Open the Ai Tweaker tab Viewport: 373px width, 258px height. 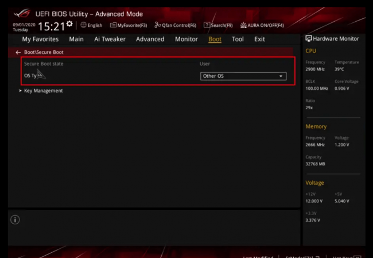[x=110, y=39]
